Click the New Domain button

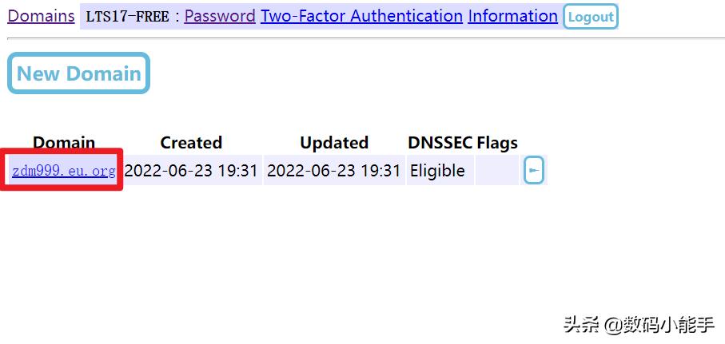pos(78,73)
